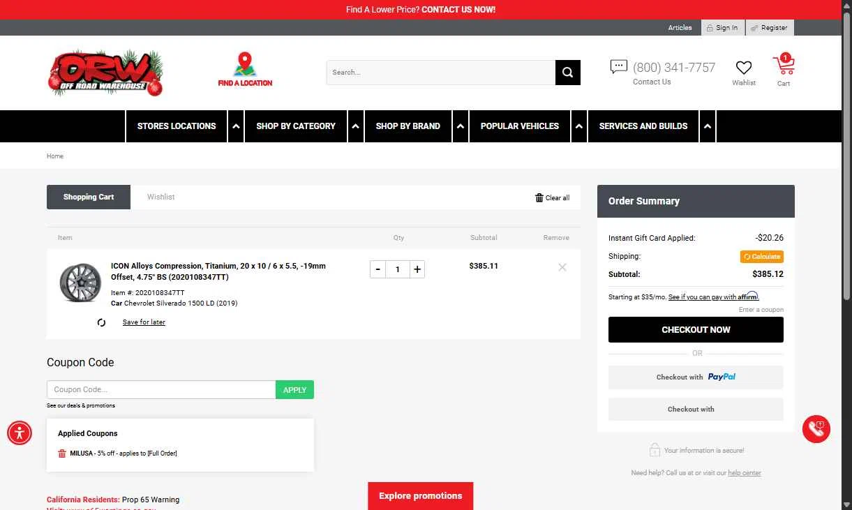Click Contact Us Now banner link

click(x=458, y=10)
